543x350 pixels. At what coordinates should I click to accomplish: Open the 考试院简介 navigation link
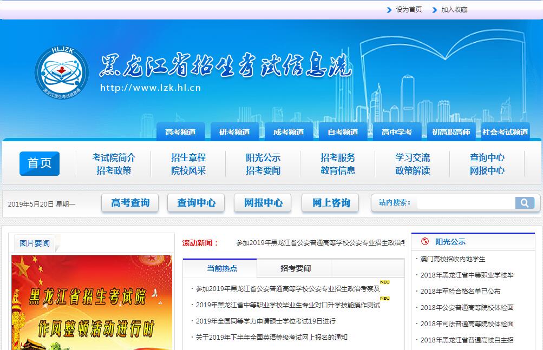[x=114, y=157]
